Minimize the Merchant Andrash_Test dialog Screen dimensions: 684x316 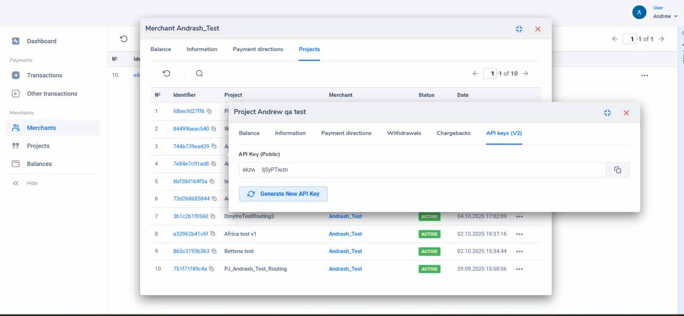pos(519,29)
